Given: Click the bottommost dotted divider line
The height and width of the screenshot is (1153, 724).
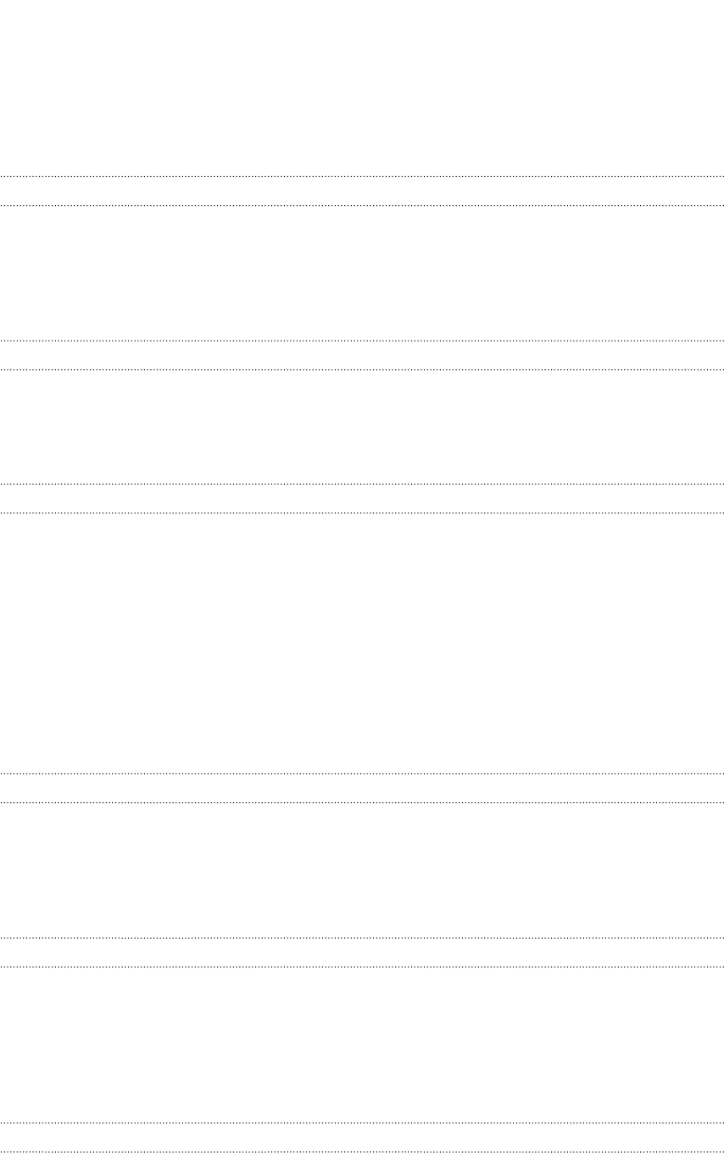Looking at the screenshot, I should point(362,1152).
